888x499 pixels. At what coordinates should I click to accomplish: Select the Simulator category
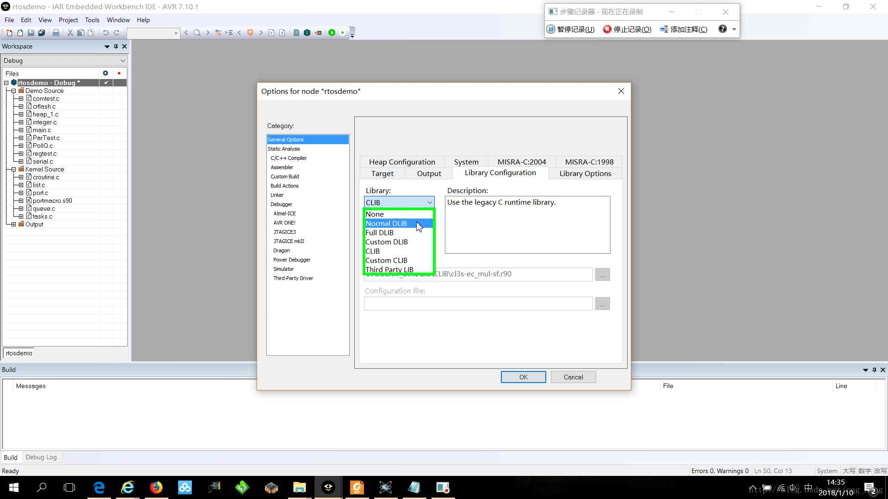(x=284, y=269)
